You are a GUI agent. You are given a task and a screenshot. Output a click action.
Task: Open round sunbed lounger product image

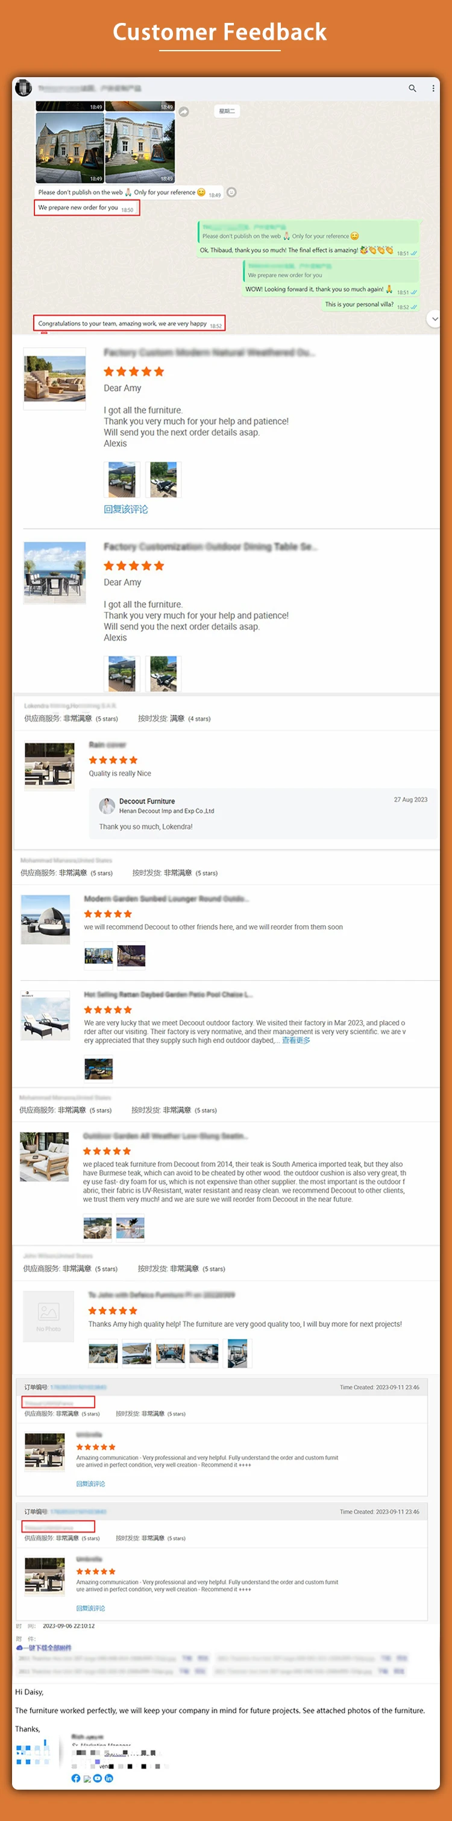pos(45,920)
